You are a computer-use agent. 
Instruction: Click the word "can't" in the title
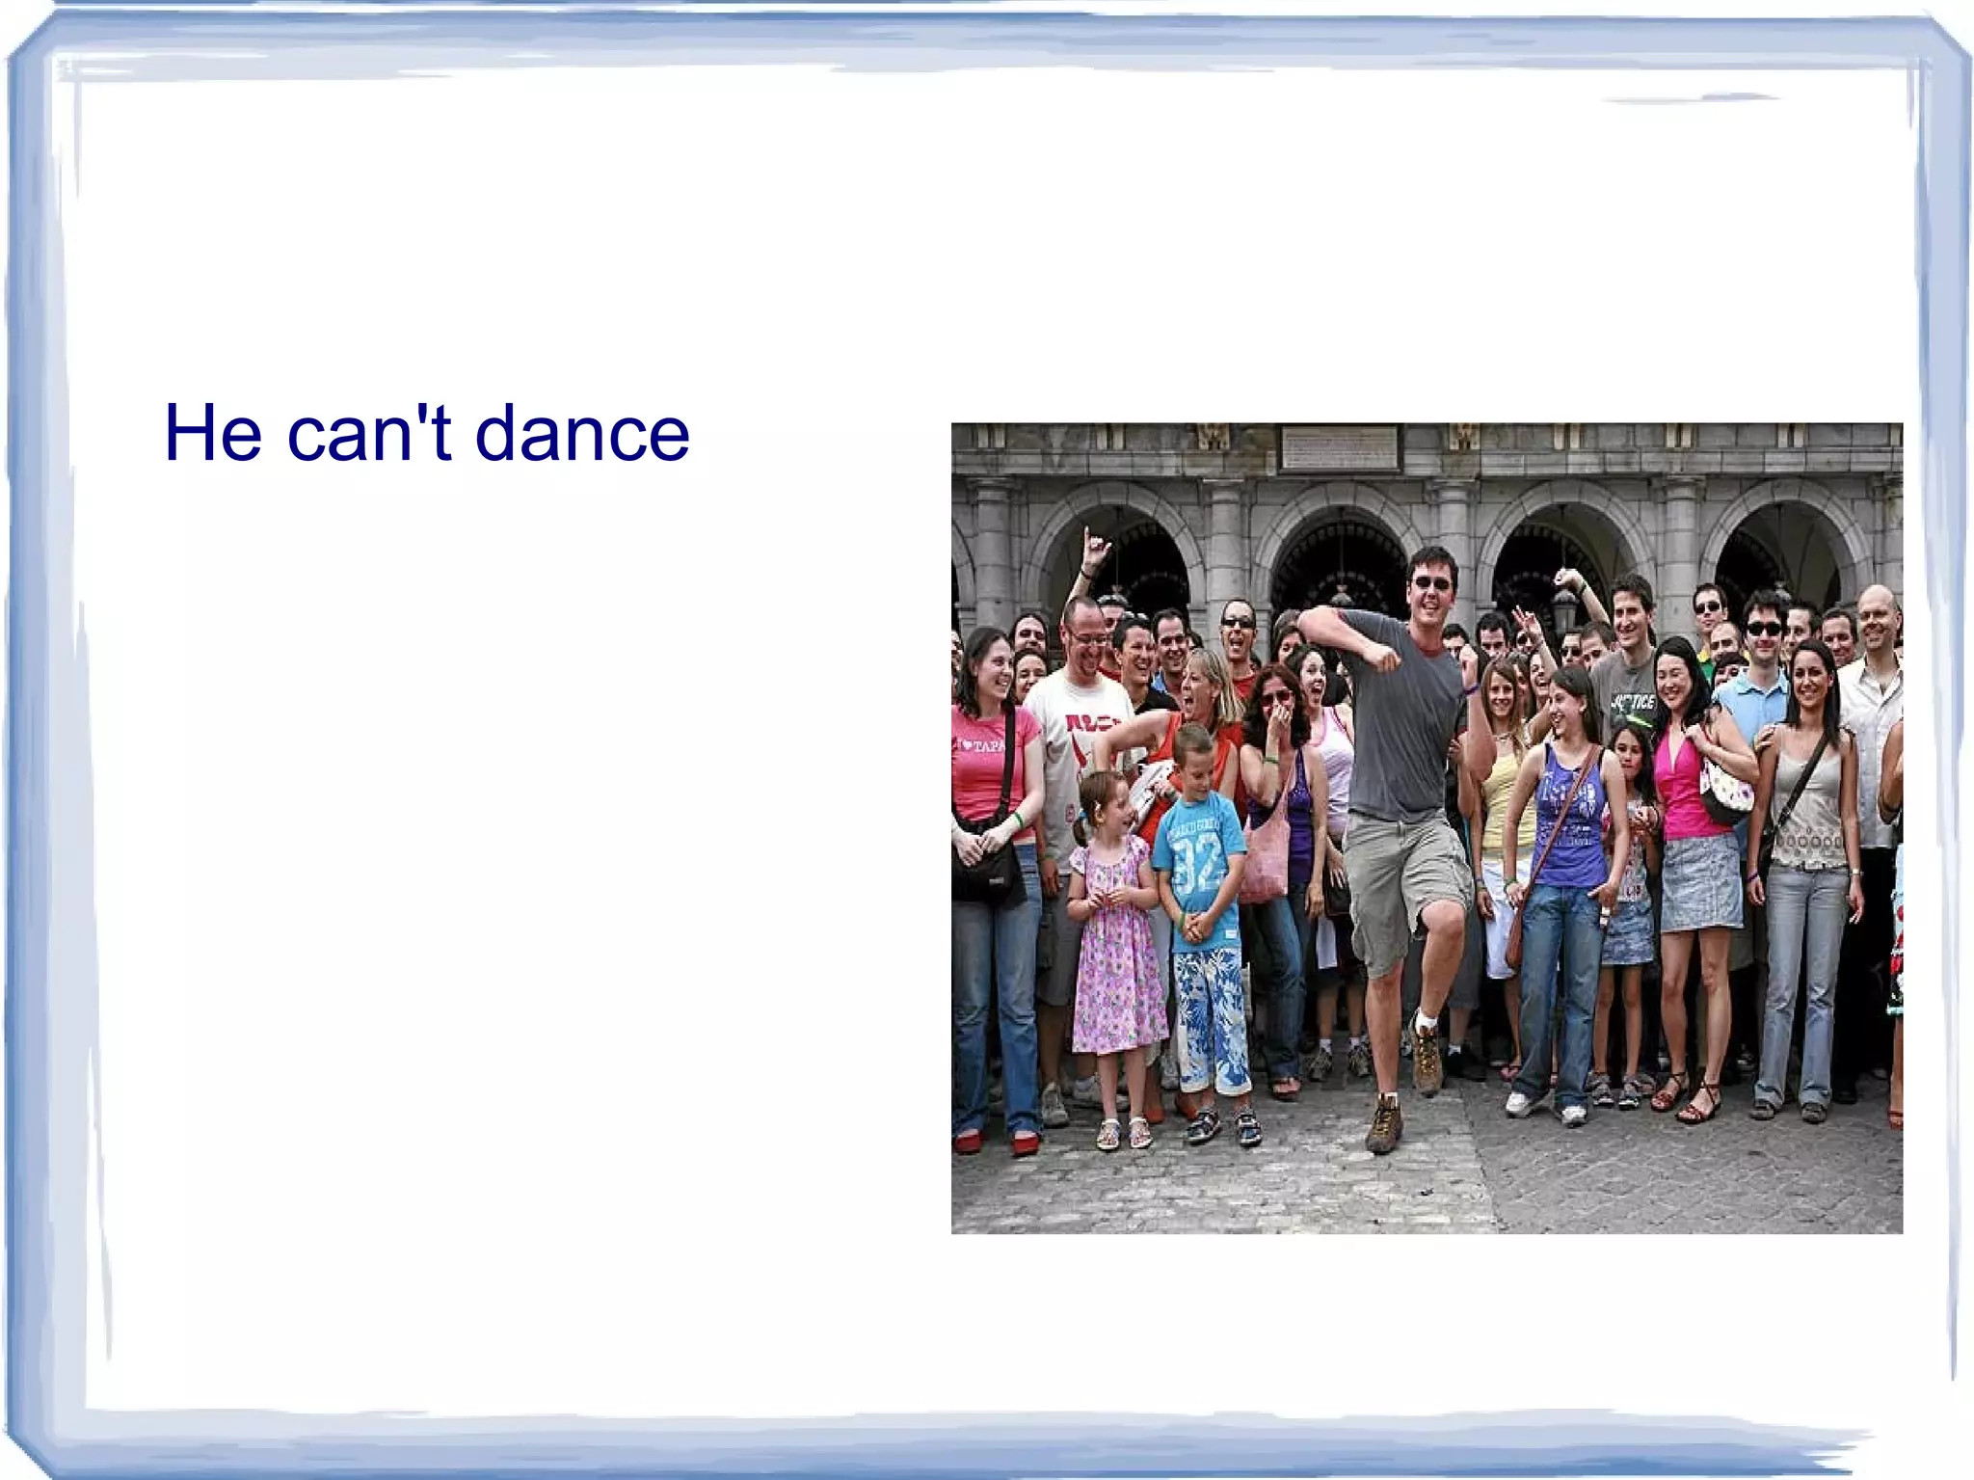pyautogui.click(x=369, y=434)
